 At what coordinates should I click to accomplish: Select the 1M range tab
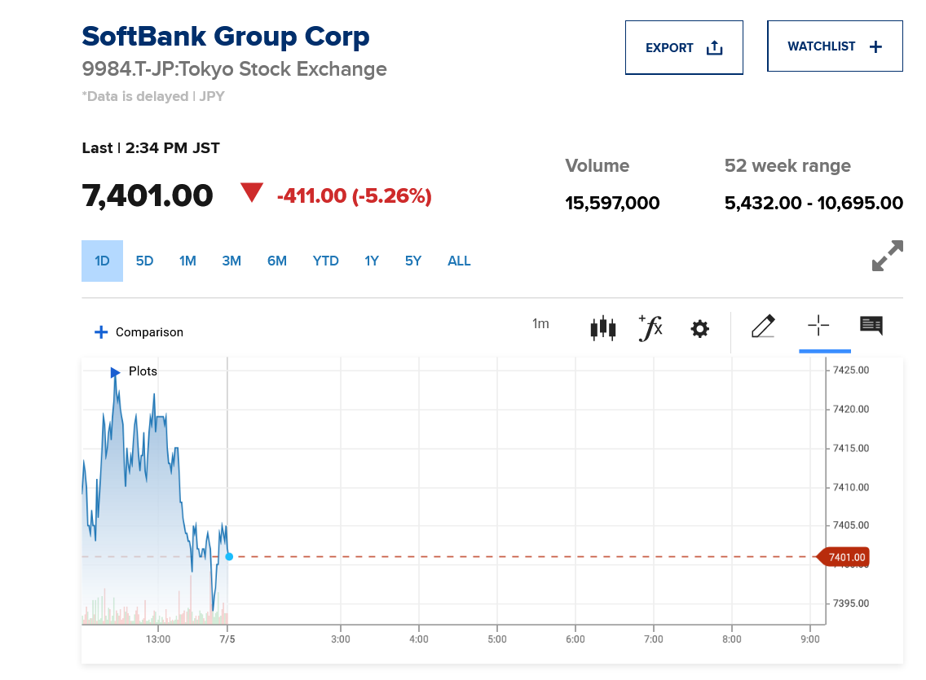187,261
